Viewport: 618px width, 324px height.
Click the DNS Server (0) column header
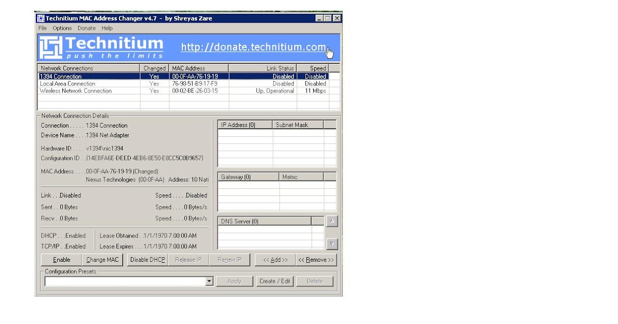click(x=265, y=222)
